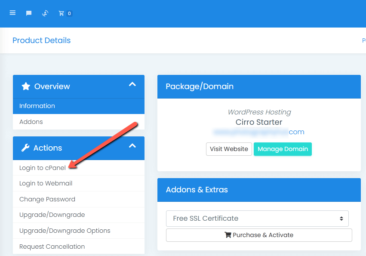This screenshot has width=366, height=256.
Task: Click the Manage Domain button
Action: click(283, 149)
